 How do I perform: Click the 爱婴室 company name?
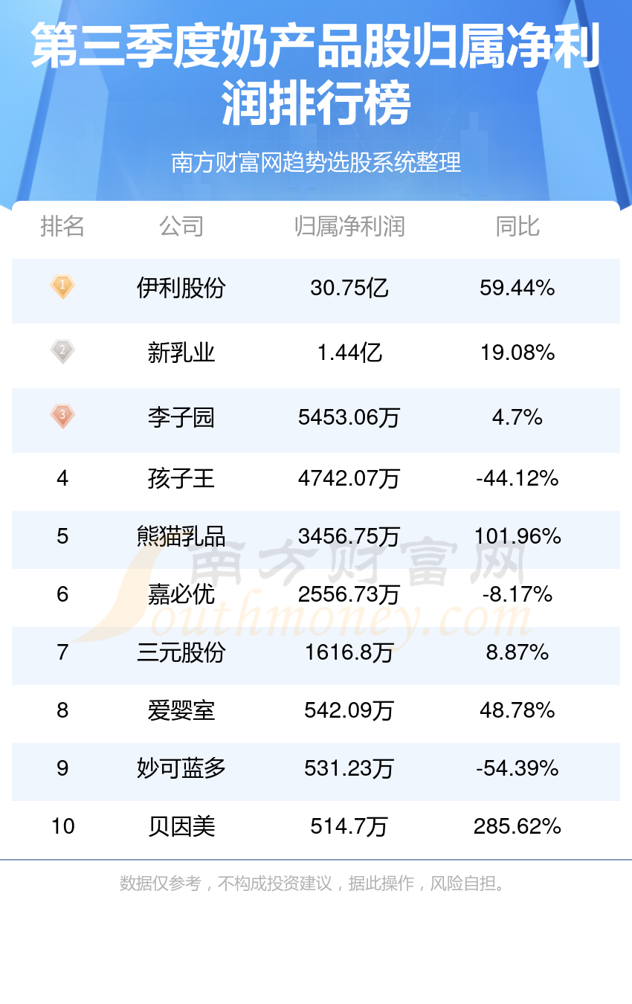pyautogui.click(x=181, y=710)
